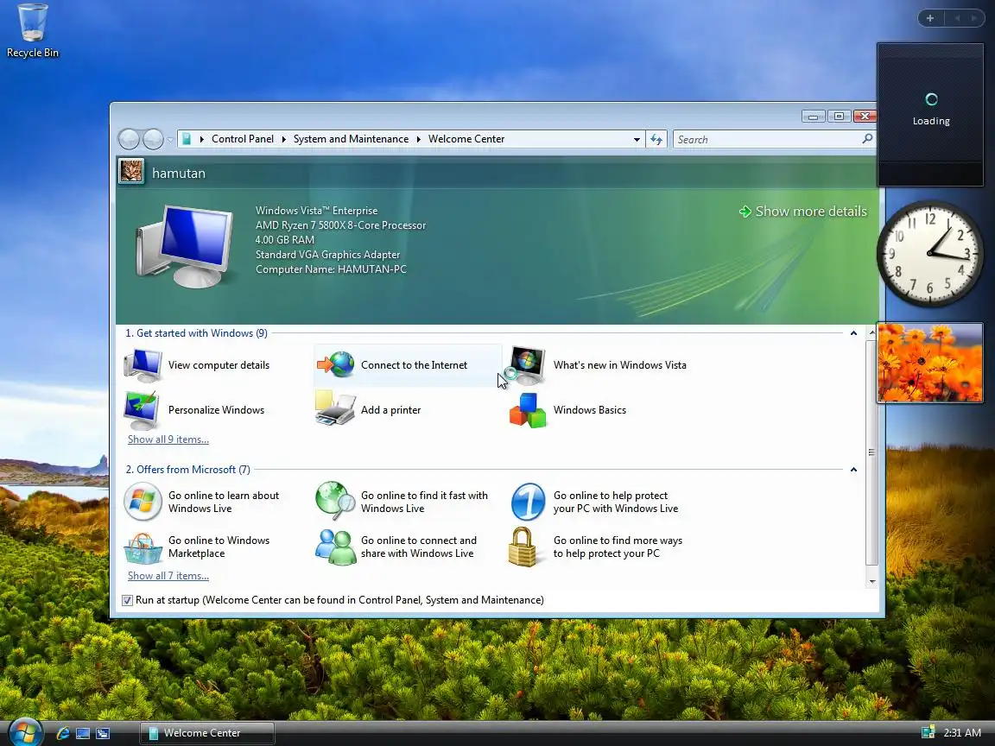Collapse Get started with Windows section

pyautogui.click(x=853, y=333)
